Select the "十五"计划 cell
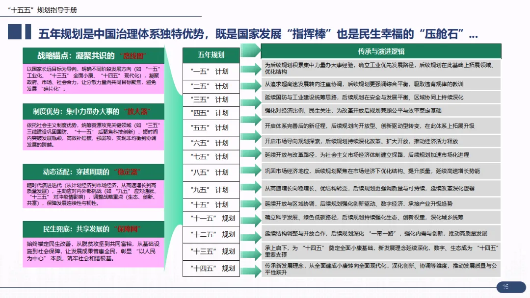 tap(211, 205)
